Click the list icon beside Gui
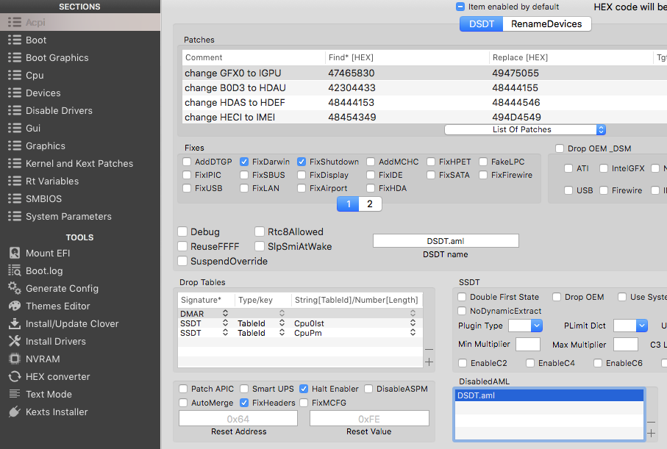 pyautogui.click(x=15, y=128)
